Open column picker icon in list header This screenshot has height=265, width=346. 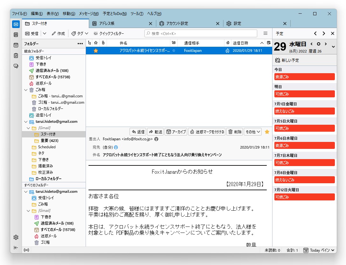pos(269,43)
